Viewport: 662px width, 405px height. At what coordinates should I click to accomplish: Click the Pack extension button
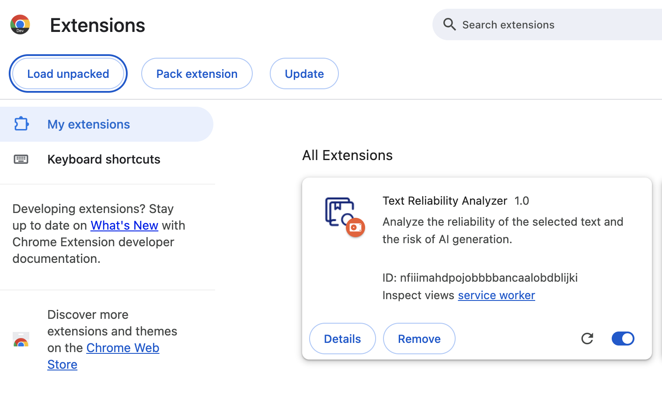197,73
